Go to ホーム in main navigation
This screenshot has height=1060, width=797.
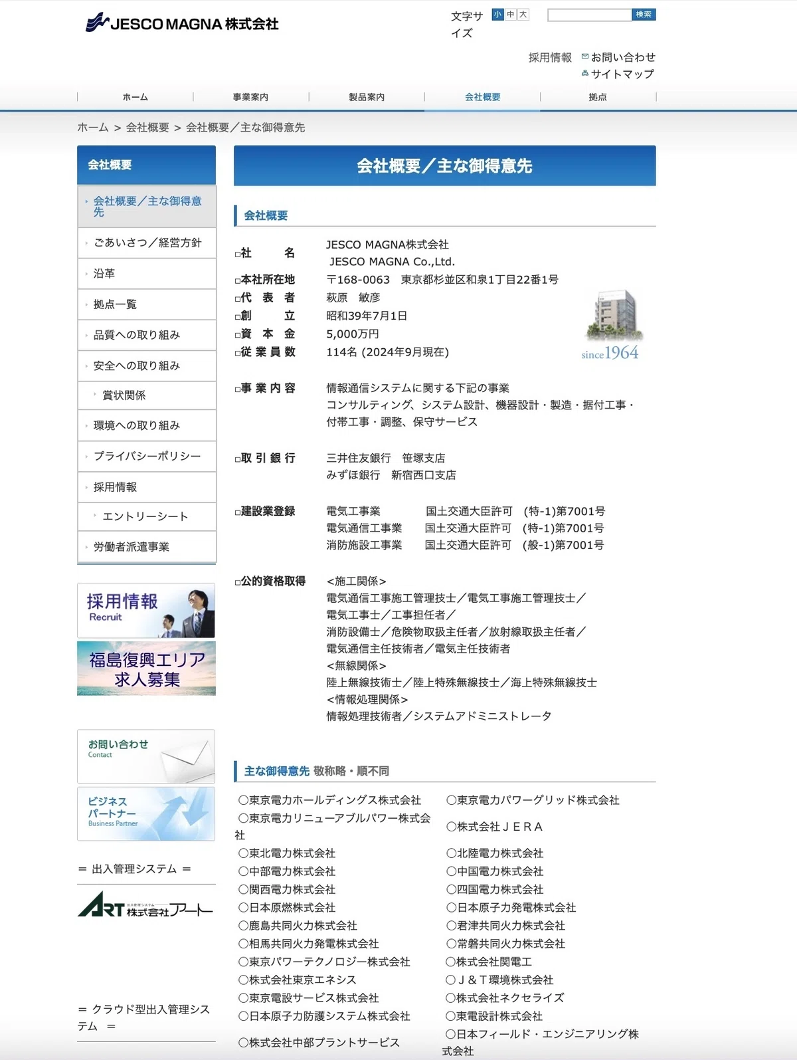135,97
